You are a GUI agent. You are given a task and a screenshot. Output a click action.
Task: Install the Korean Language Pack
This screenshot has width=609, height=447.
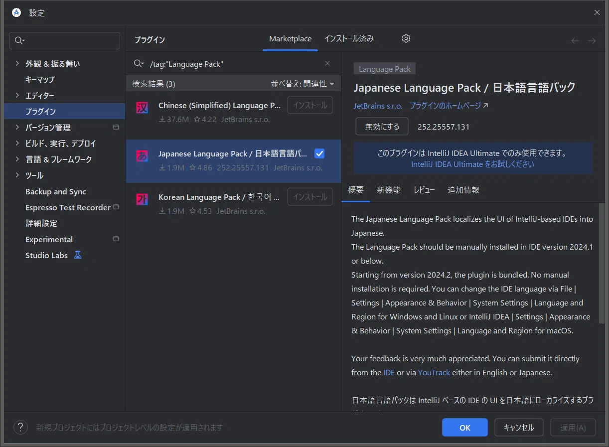(x=310, y=197)
